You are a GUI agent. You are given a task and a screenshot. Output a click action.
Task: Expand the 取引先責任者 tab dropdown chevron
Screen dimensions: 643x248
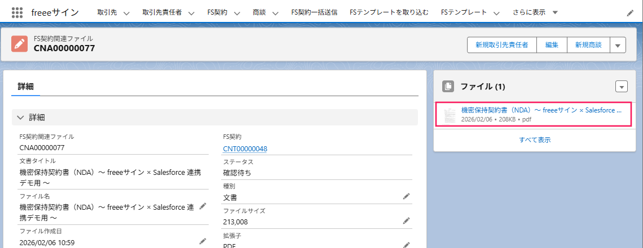coord(191,13)
